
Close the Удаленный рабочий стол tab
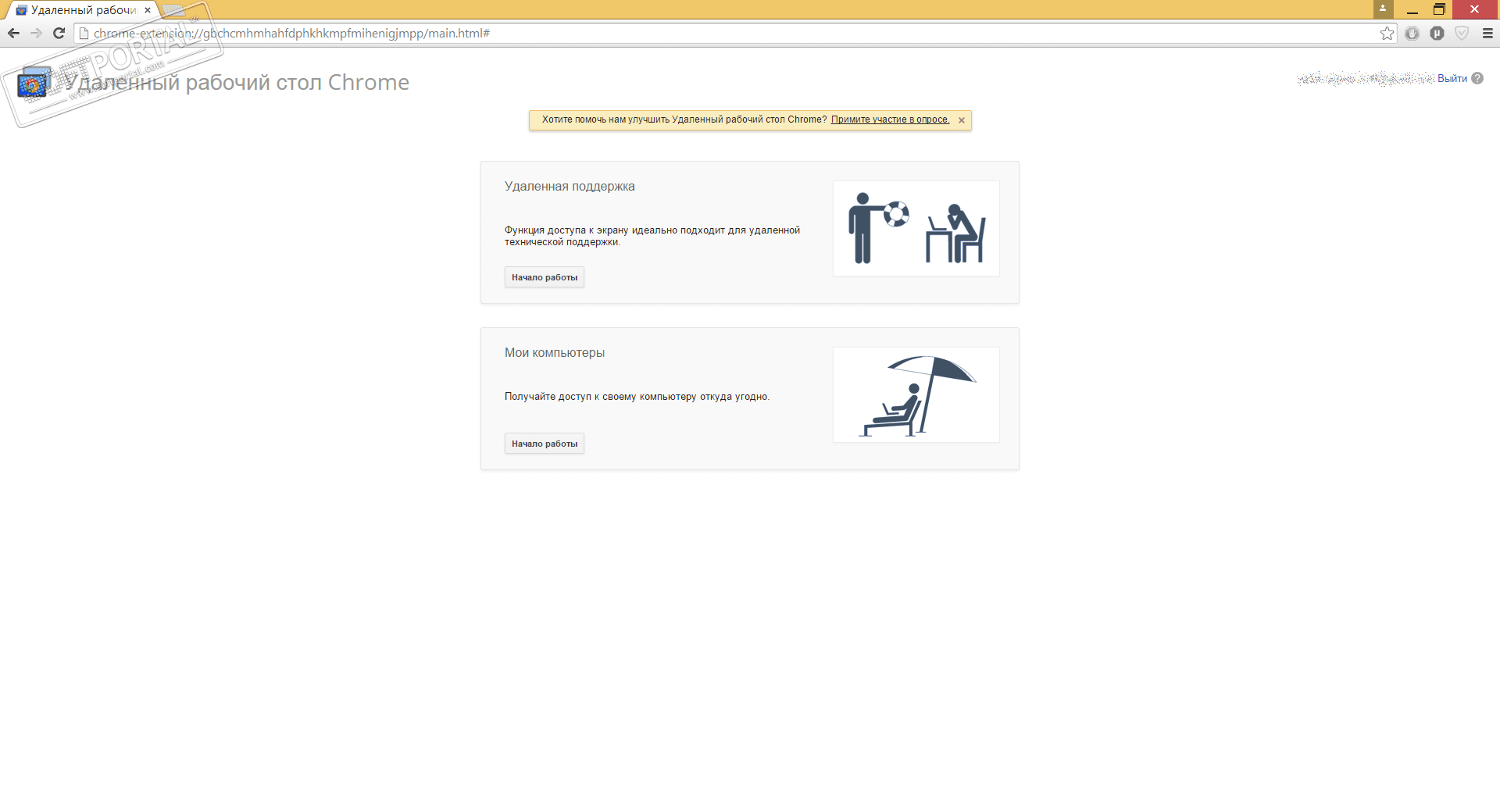click(x=148, y=10)
